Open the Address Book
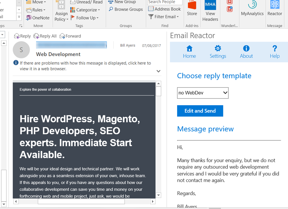Image resolution: width=288 pixels, height=209 pixels. tap(164, 9)
